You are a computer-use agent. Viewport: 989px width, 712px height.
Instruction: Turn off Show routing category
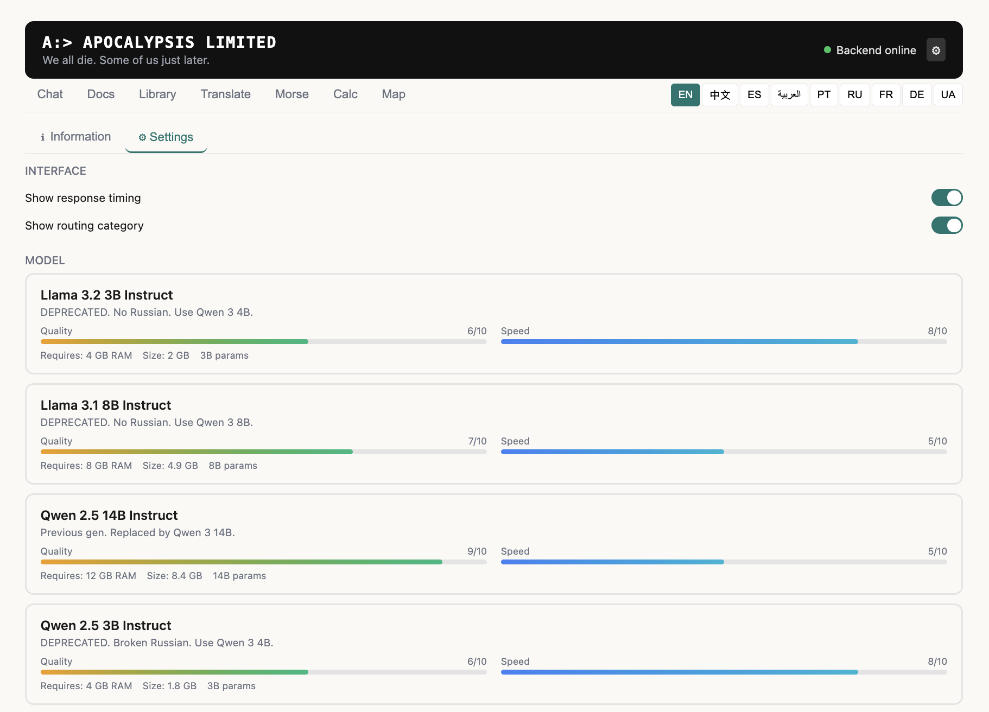tap(947, 225)
